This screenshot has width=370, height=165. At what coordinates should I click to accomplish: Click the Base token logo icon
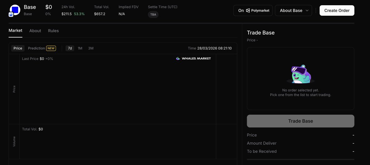pyautogui.click(x=15, y=10)
